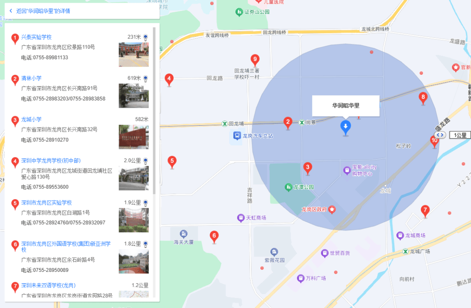The image size is (471, 308).
Task: Open 深圳中学龙岗学校(初中部) result
Action: pos(51,161)
